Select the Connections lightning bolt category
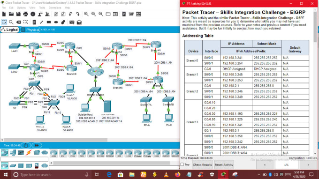319x179 pixels. click(29, 152)
